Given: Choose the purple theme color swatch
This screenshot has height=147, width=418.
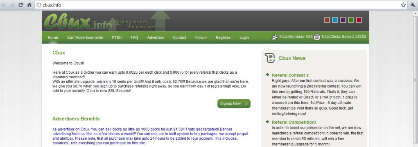Looking at the screenshot, I should click(343, 20).
